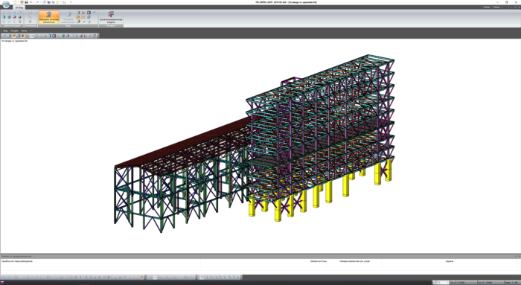Image resolution: width=521 pixels, height=285 pixels.
Task: Click the red cube icon in second toolbar row
Action: 68,36
